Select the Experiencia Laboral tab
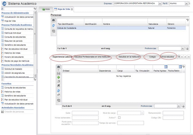 (x=62, y=57)
